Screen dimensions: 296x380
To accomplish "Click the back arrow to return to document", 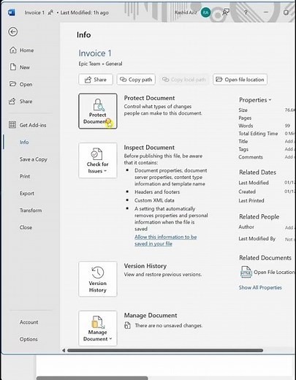I will [12, 31].
